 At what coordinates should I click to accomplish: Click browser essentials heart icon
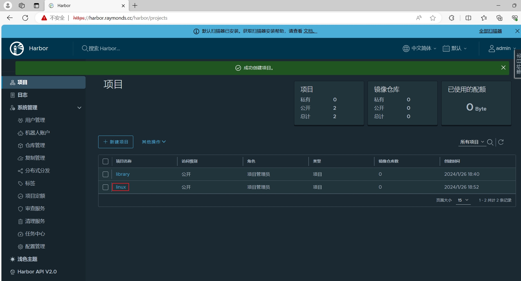tap(515, 18)
